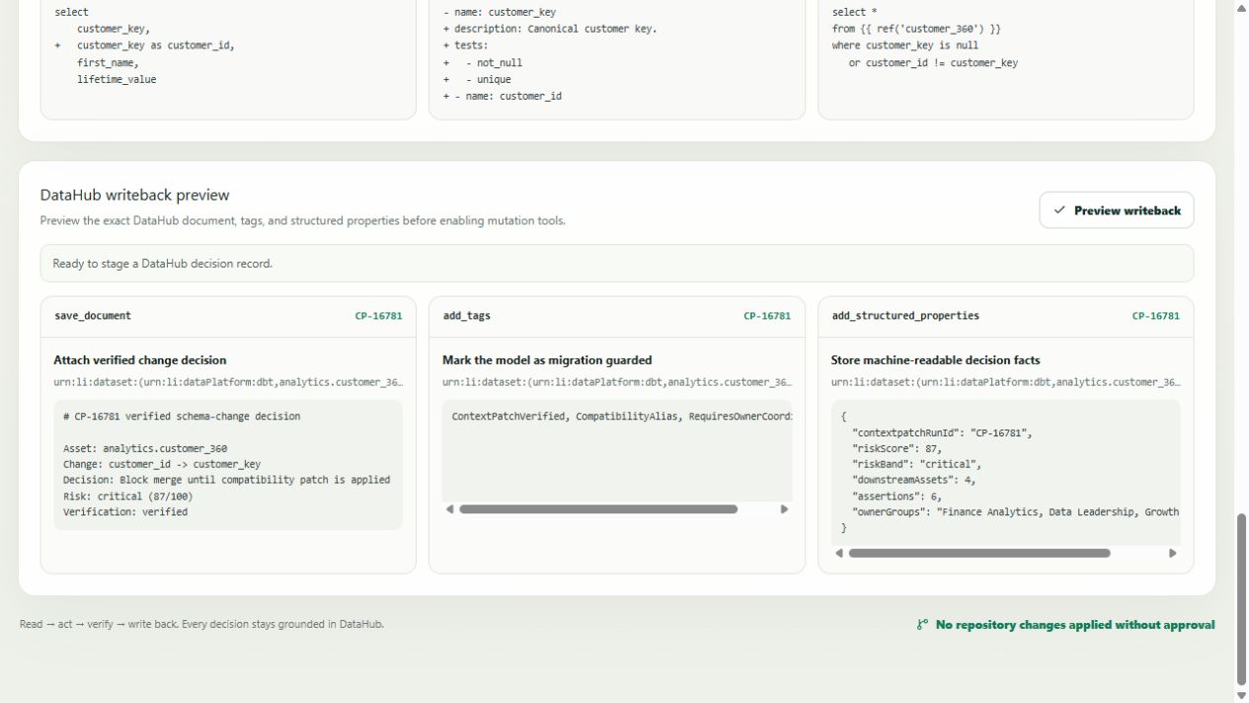This screenshot has height=703, width=1249.
Task: Click the 'Decision: Block merge' line
Action: 227,480
